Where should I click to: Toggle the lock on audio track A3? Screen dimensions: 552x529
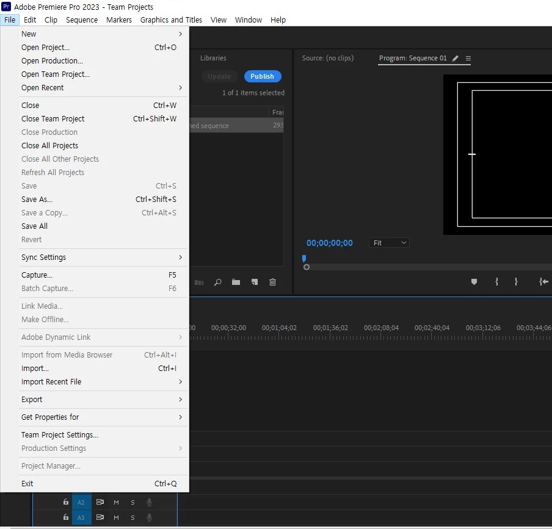pyautogui.click(x=66, y=517)
